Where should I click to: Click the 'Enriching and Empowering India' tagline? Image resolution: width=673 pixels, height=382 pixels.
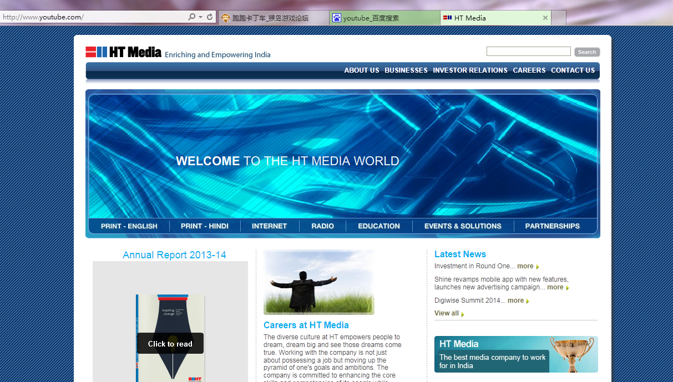[x=218, y=55]
